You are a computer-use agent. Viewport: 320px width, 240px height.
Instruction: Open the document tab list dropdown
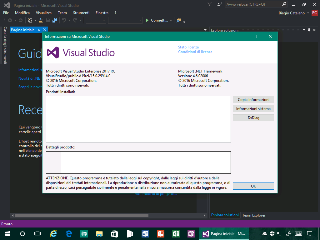(205, 30)
